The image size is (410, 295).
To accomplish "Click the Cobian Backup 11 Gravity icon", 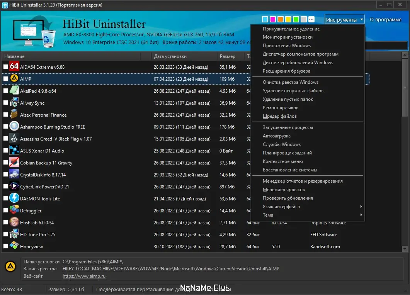I will (14, 162).
